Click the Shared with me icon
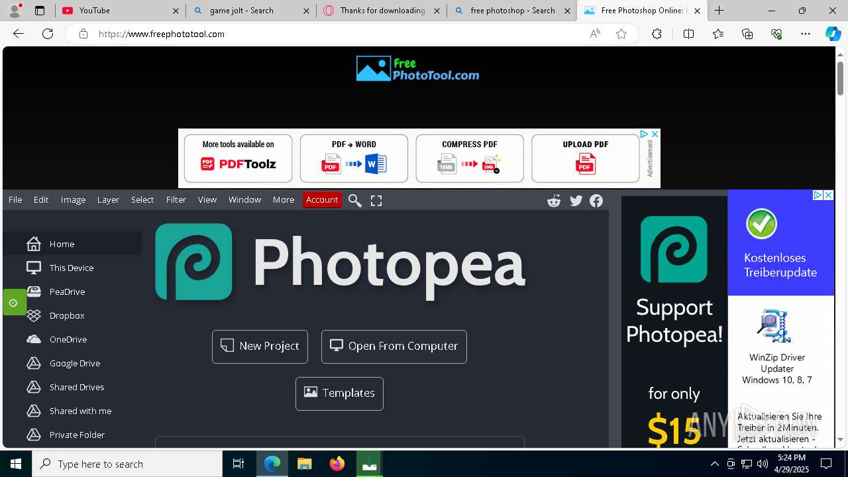 click(34, 411)
